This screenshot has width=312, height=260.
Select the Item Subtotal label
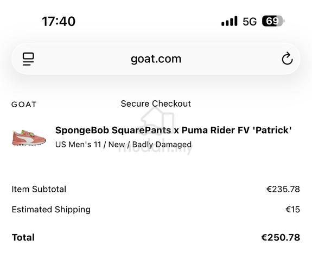pos(39,189)
